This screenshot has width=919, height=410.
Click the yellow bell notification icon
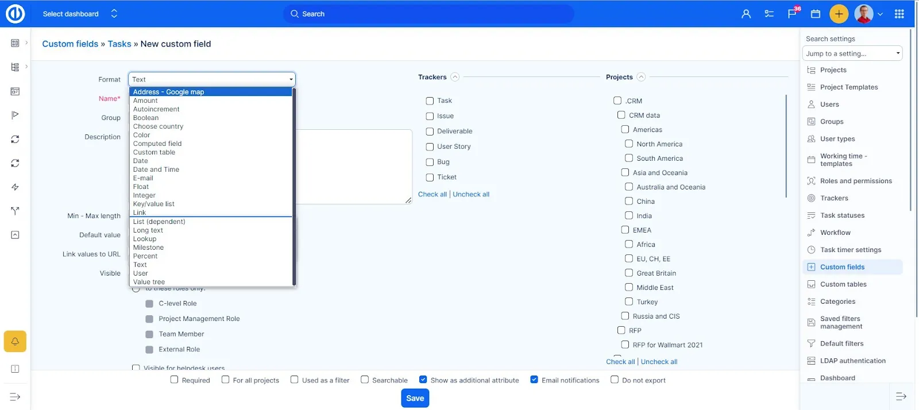click(x=15, y=342)
